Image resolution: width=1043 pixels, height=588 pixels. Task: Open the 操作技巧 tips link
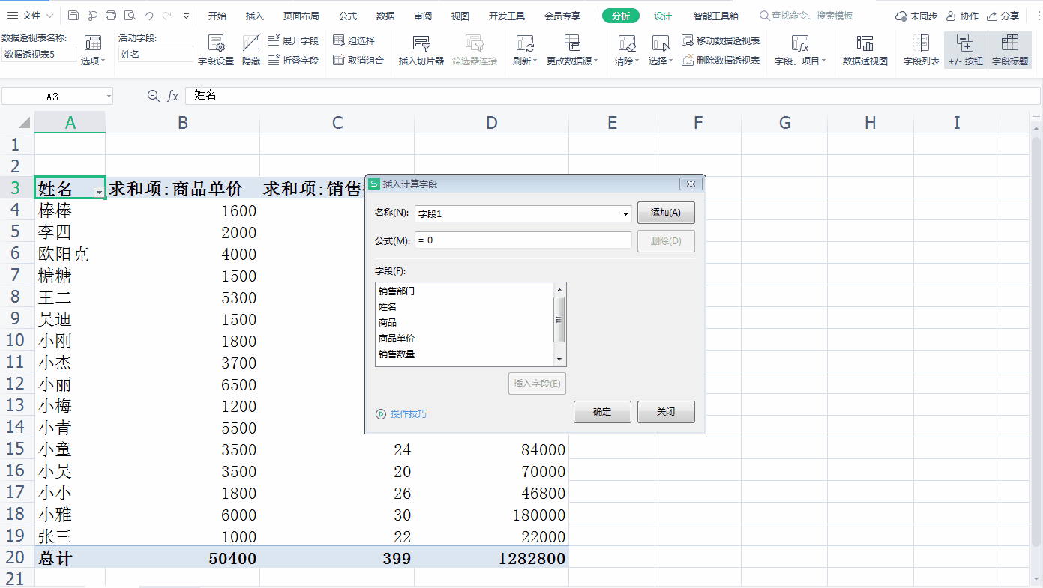[401, 413]
